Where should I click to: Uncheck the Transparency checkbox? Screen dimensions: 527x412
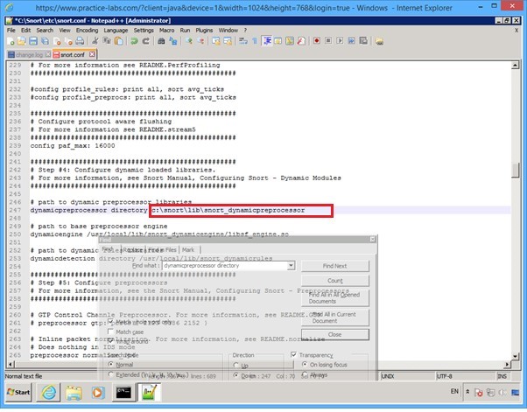coord(293,354)
